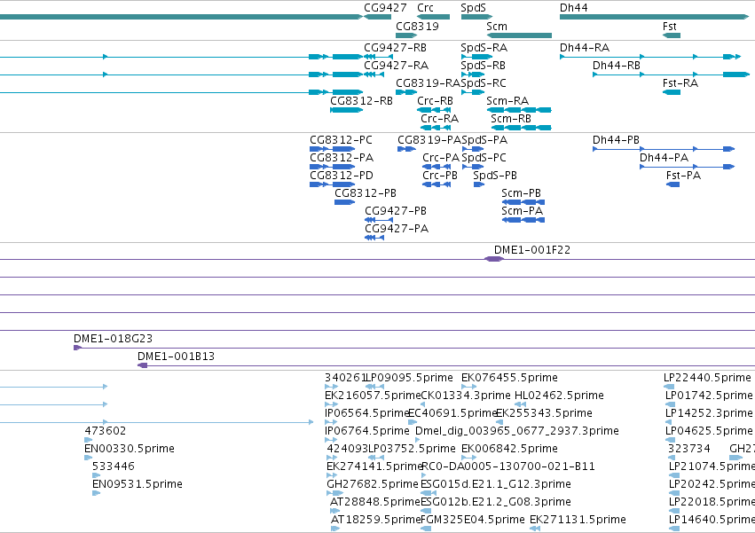755x533 pixels.
Task: Click the Scm-RB transcript label
Action: (511, 119)
